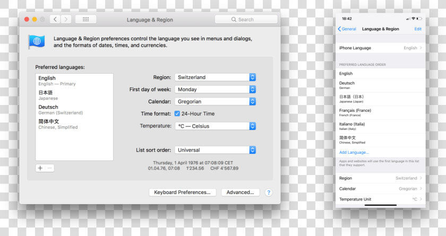Go back with the left arrow button
Screen dimensions: 446x236
55,19
